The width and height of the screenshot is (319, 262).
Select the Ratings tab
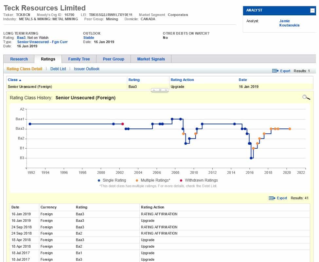tap(48, 59)
